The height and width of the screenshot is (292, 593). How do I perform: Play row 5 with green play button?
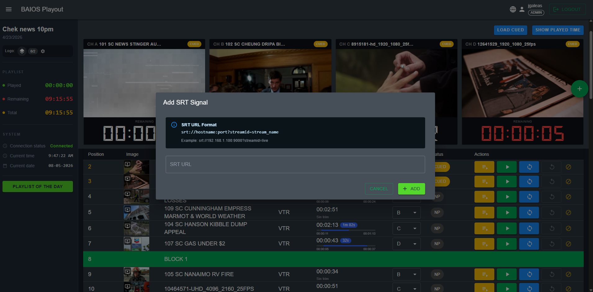[x=507, y=213]
